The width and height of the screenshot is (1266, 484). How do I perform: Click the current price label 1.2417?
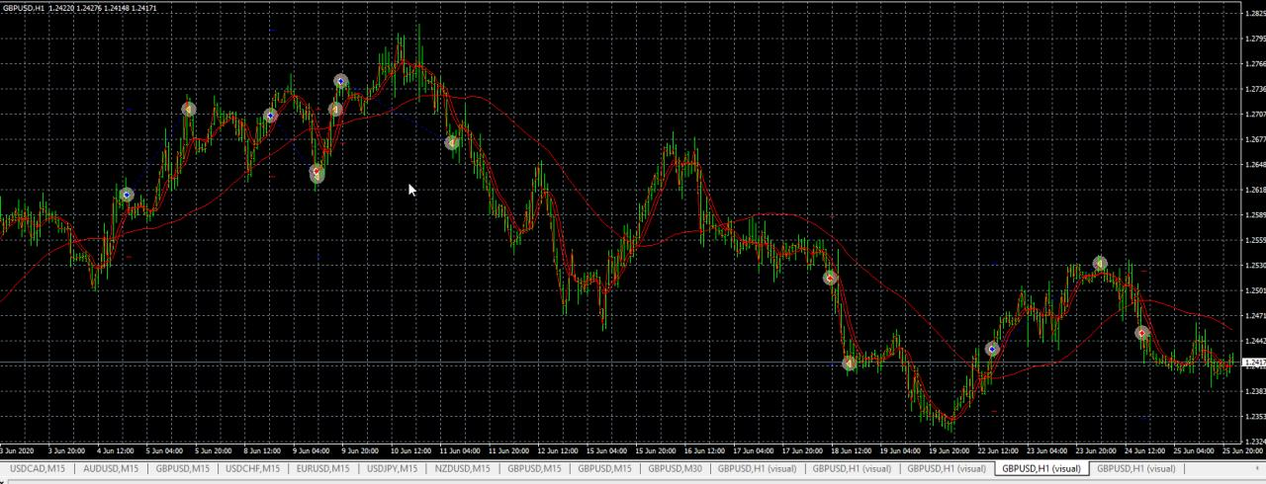1253,363
